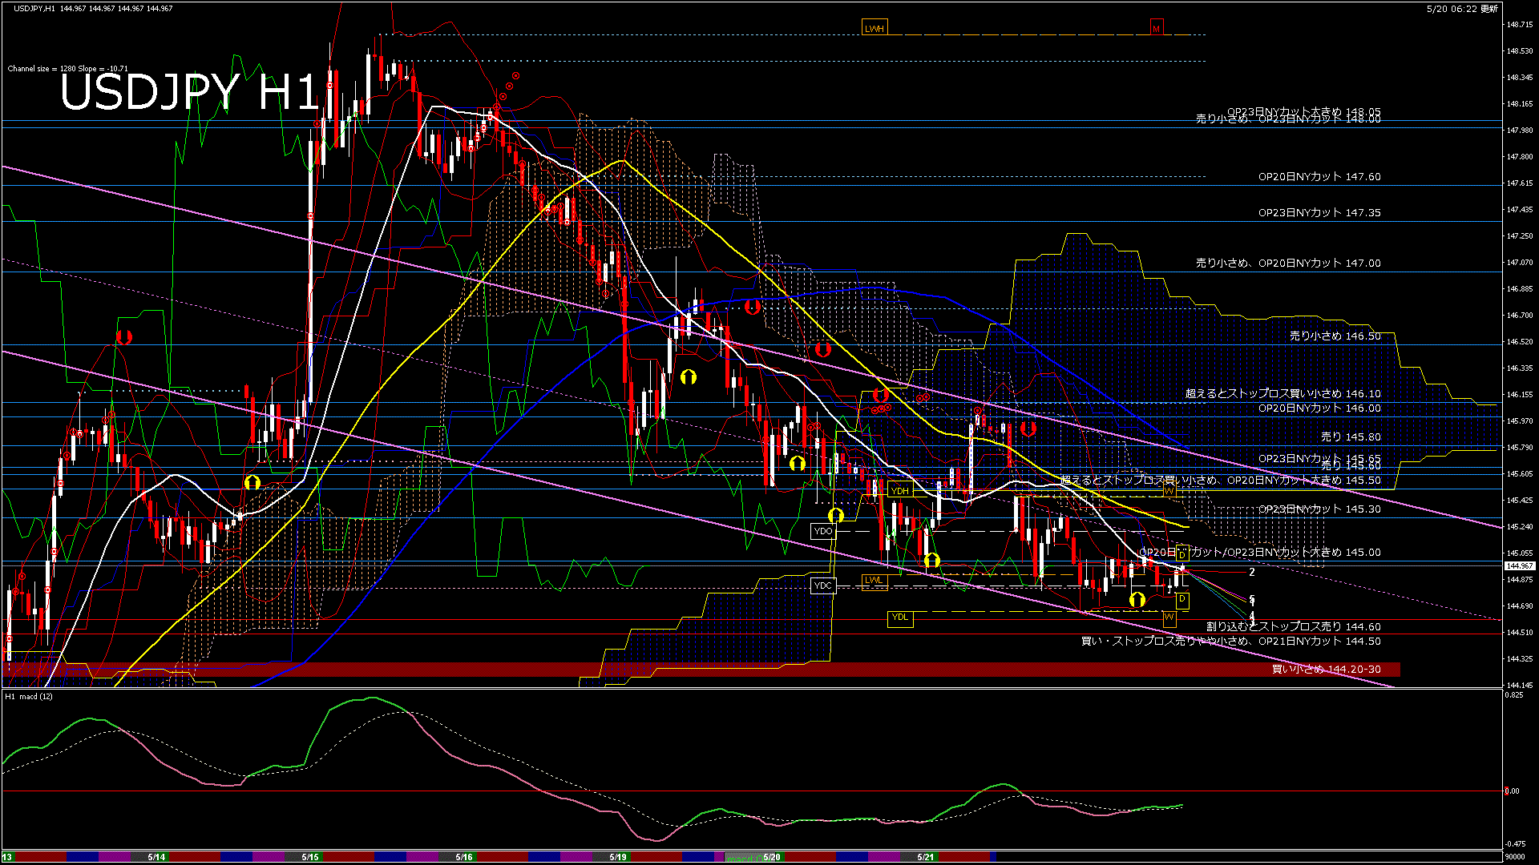Click price axis value 146.885

pyautogui.click(x=1520, y=289)
